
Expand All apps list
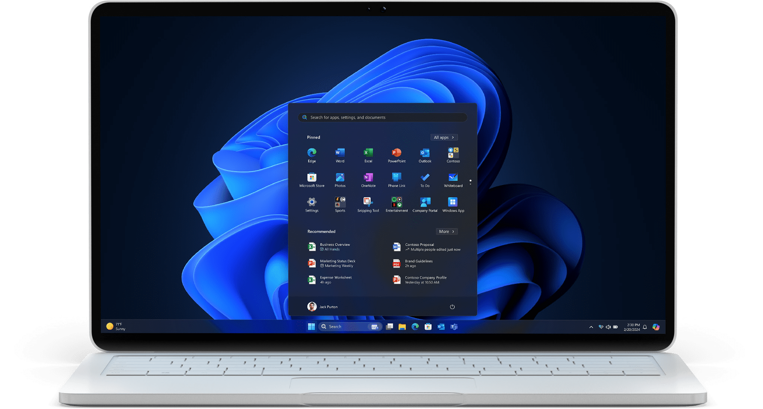[x=444, y=137]
